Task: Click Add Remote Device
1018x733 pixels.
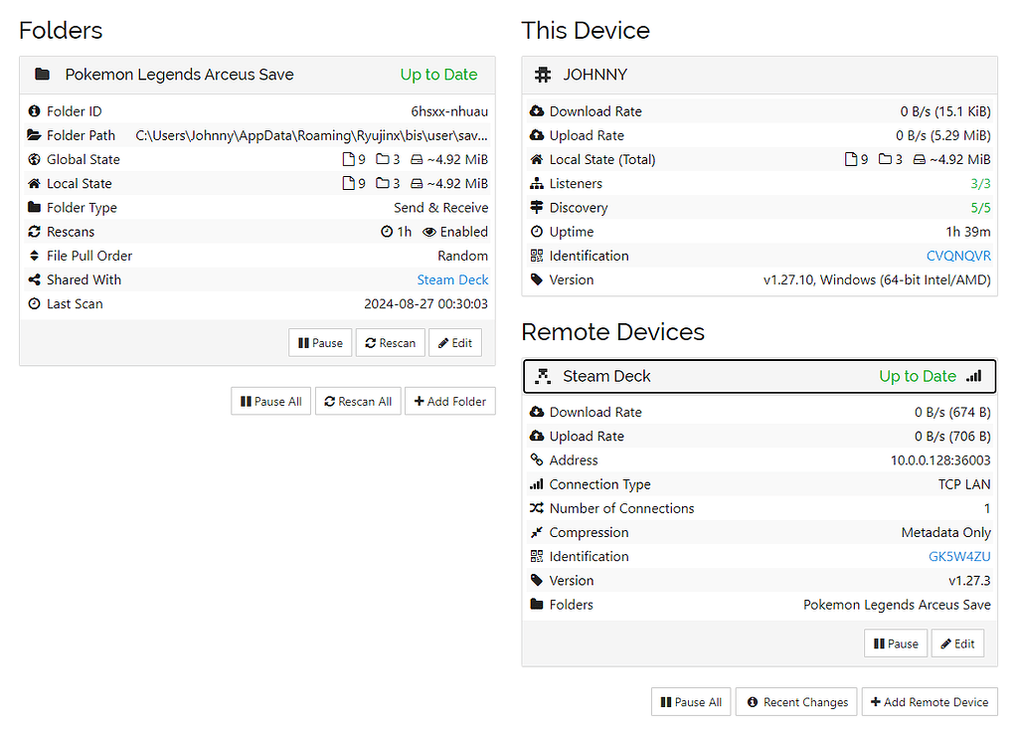Action: pyautogui.click(x=930, y=702)
